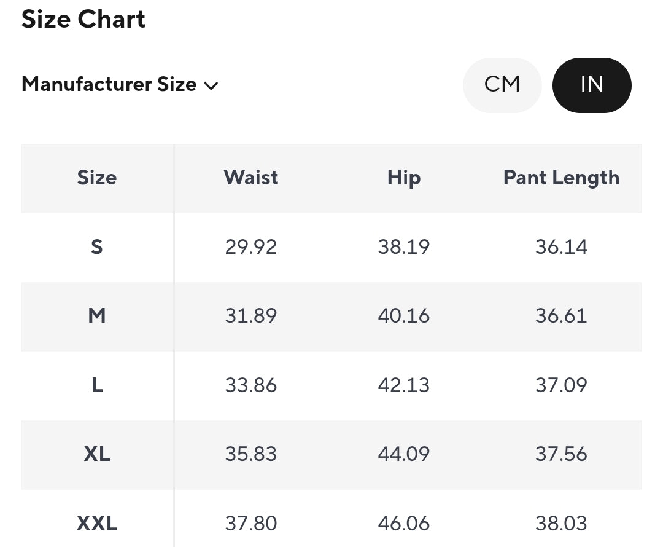Select the M size row label

click(97, 316)
